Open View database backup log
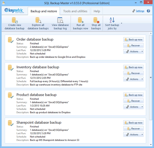154x148 pixels. click(x=60, y=24)
